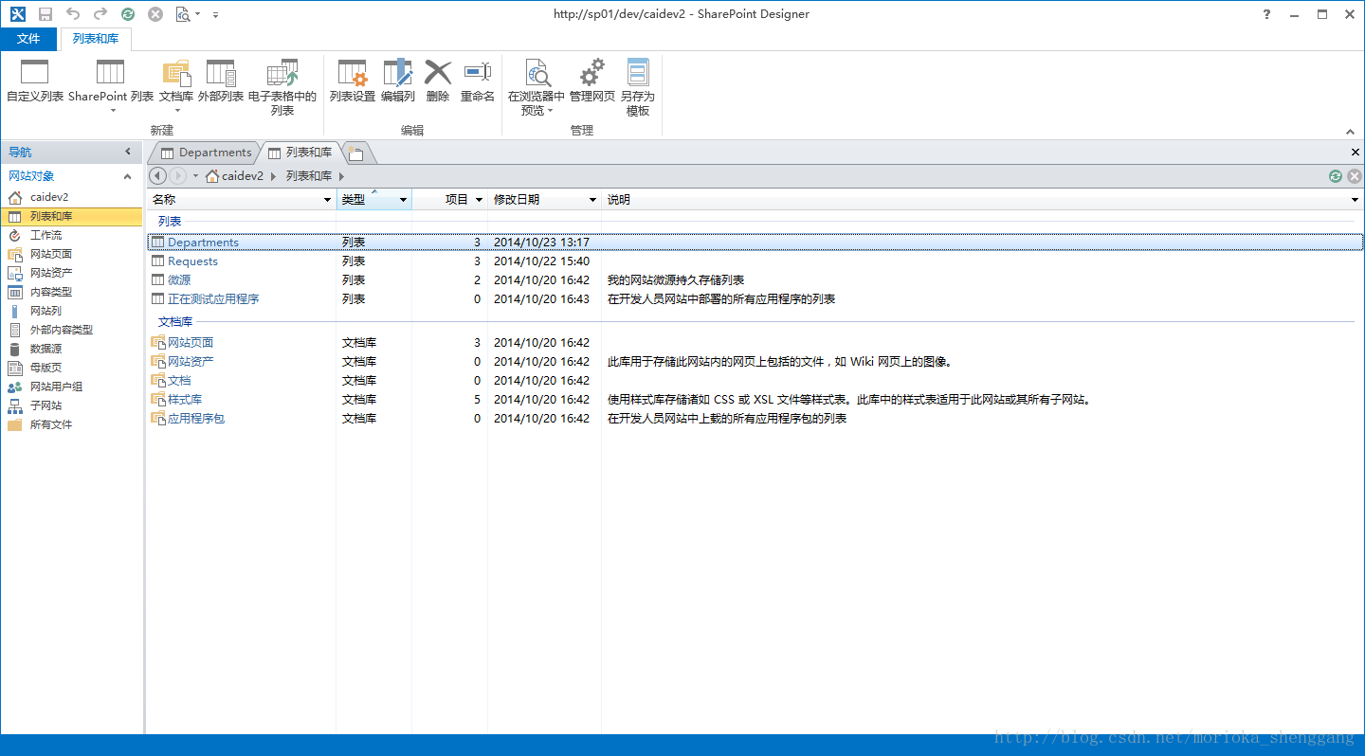Click the 重命名 ribbon icon

[477, 72]
